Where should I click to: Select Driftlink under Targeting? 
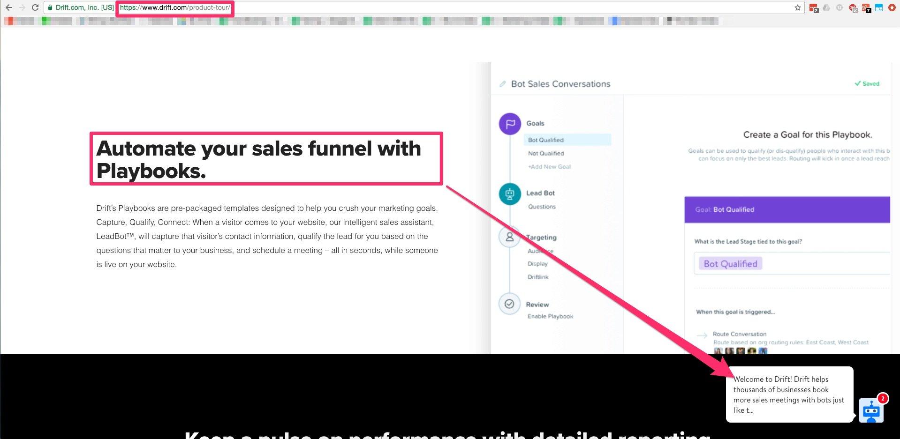(538, 277)
